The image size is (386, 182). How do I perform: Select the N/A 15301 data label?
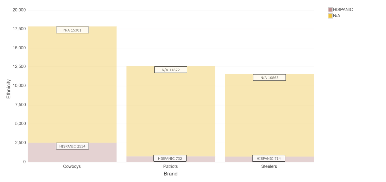pos(72,30)
